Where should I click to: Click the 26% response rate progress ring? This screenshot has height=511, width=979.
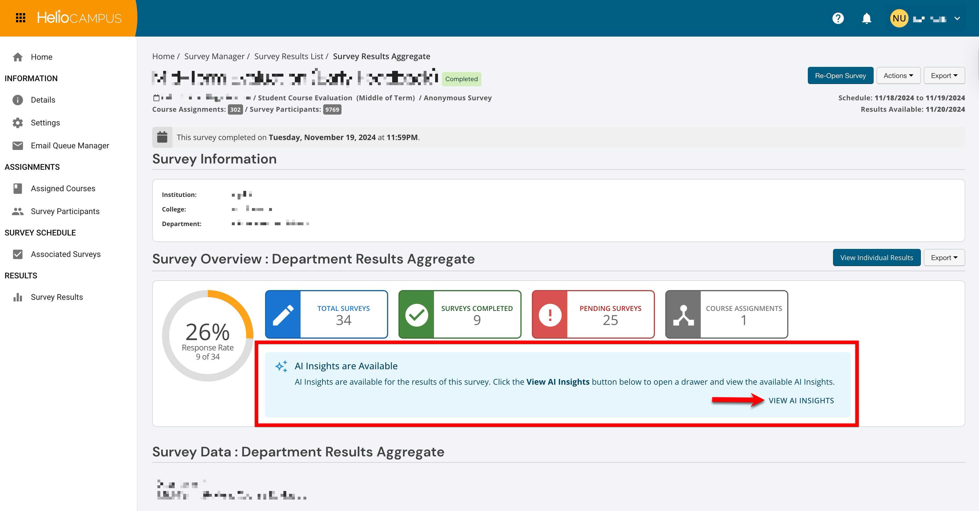point(208,336)
